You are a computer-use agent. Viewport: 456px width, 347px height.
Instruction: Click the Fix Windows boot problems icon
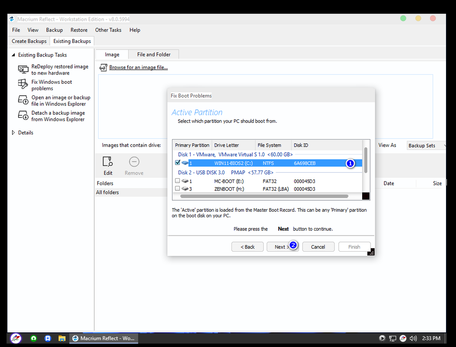pyautogui.click(x=23, y=85)
